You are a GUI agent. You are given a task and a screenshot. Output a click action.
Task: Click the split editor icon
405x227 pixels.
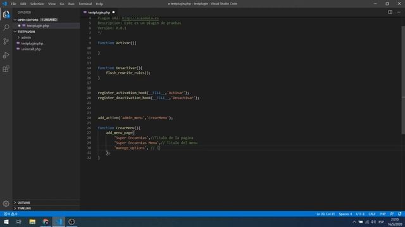pos(390,13)
